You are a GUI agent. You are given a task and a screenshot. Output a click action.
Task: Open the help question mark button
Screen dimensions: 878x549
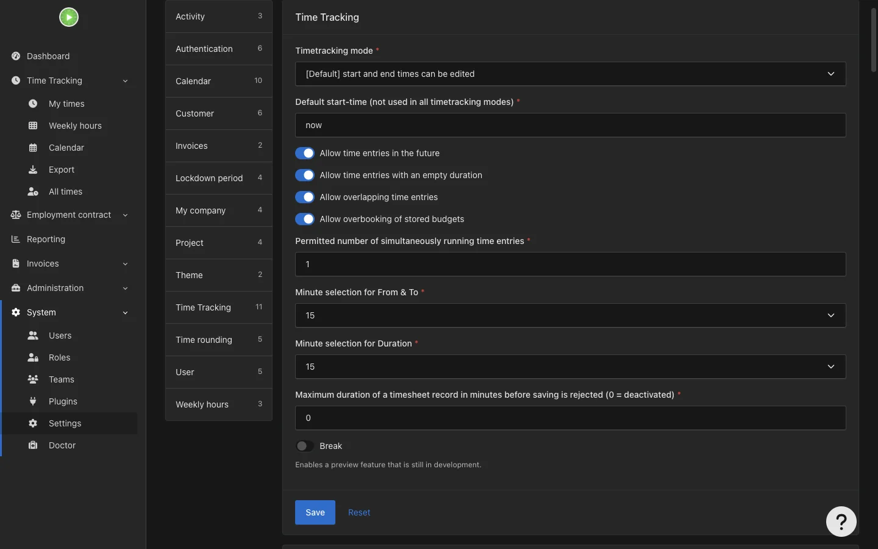(841, 522)
